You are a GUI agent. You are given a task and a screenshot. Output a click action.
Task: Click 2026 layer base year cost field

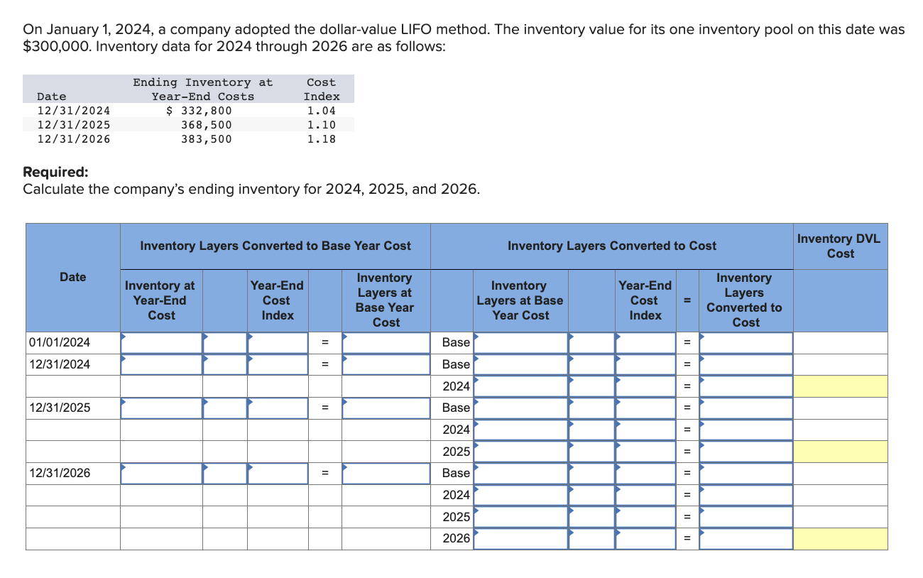coord(520,538)
